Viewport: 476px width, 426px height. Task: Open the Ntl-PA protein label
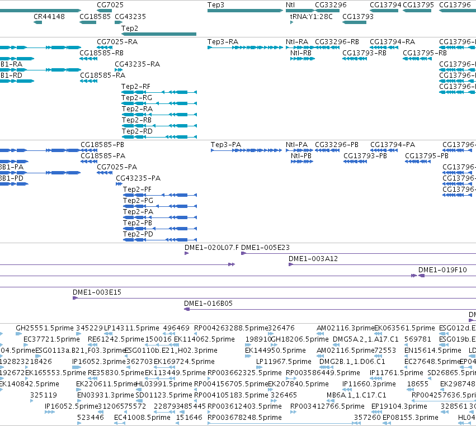pyautogui.click(x=296, y=144)
